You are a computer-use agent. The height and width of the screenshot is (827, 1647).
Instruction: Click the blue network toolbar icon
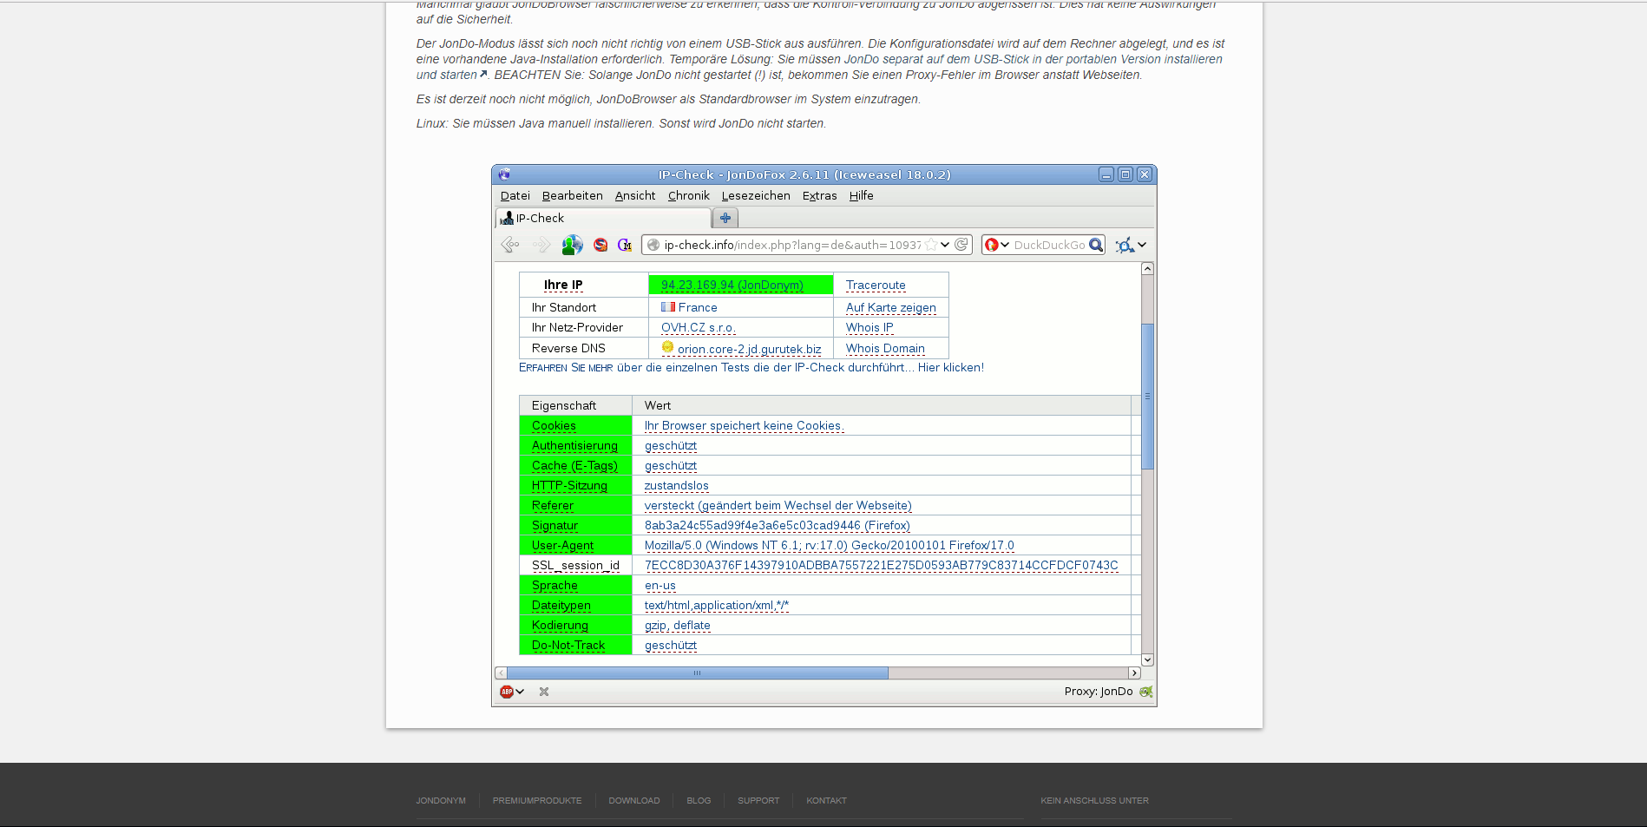coord(1125,245)
